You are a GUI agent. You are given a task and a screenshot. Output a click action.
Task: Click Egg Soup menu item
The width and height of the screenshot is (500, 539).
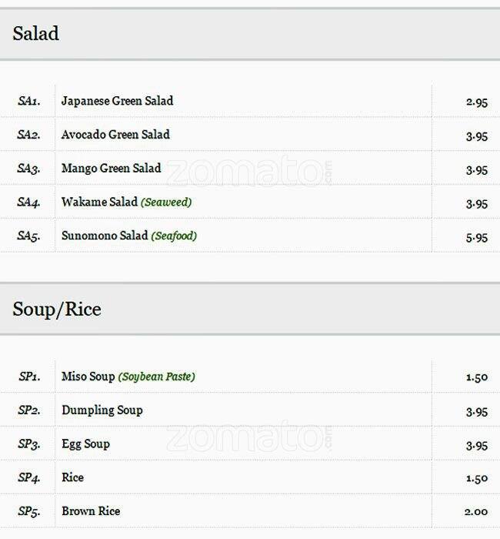[85, 444]
